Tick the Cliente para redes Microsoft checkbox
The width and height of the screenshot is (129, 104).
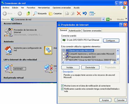click(64, 51)
